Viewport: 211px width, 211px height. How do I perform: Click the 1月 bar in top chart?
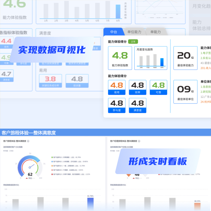pos(46,11)
